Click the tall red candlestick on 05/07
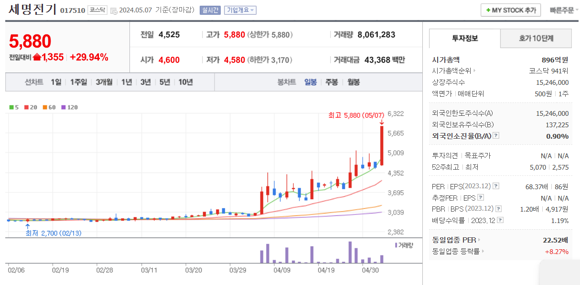 click(382, 145)
